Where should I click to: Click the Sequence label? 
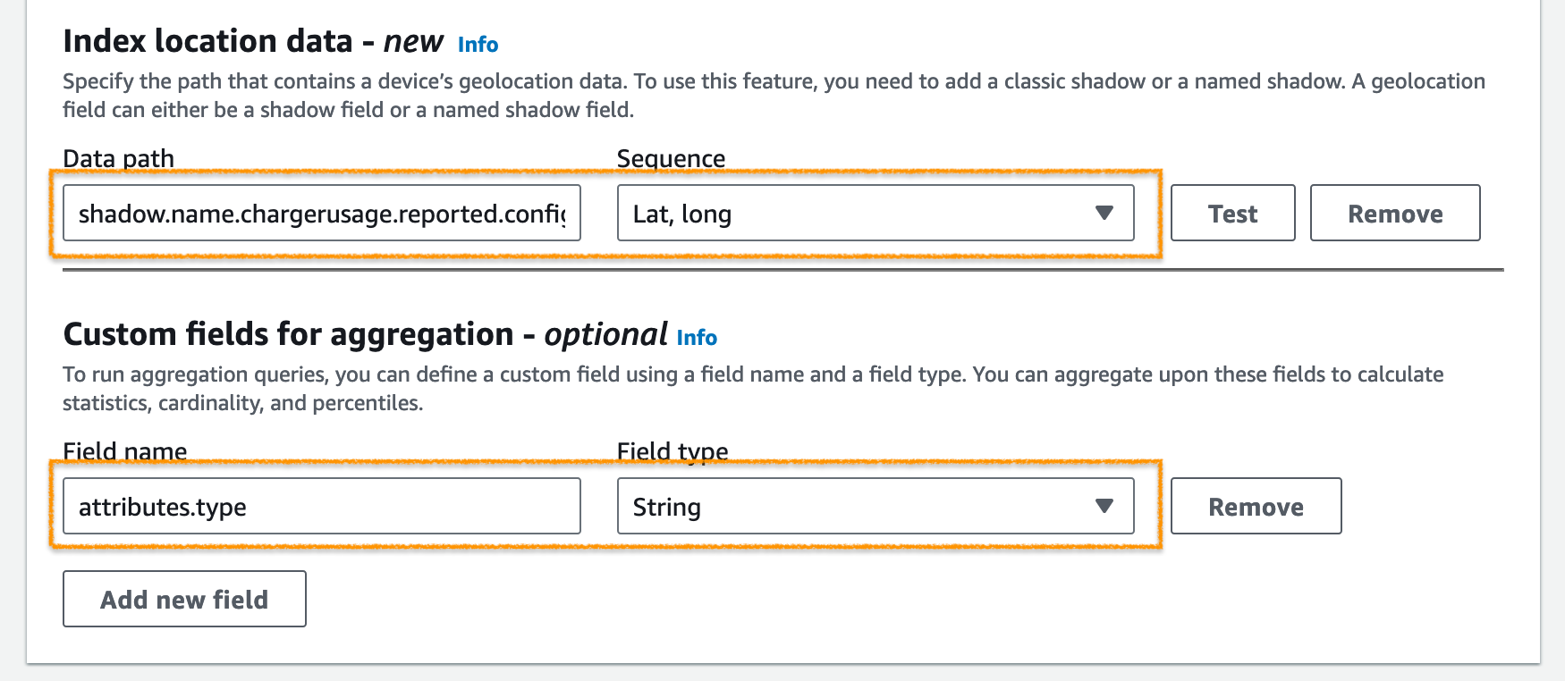pyautogui.click(x=671, y=158)
